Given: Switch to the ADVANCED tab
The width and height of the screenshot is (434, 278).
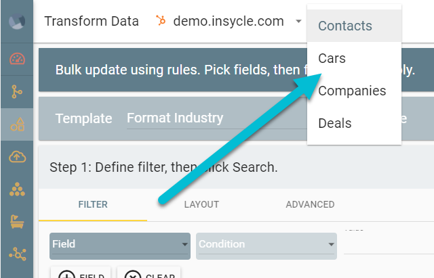Looking at the screenshot, I should 310,204.
